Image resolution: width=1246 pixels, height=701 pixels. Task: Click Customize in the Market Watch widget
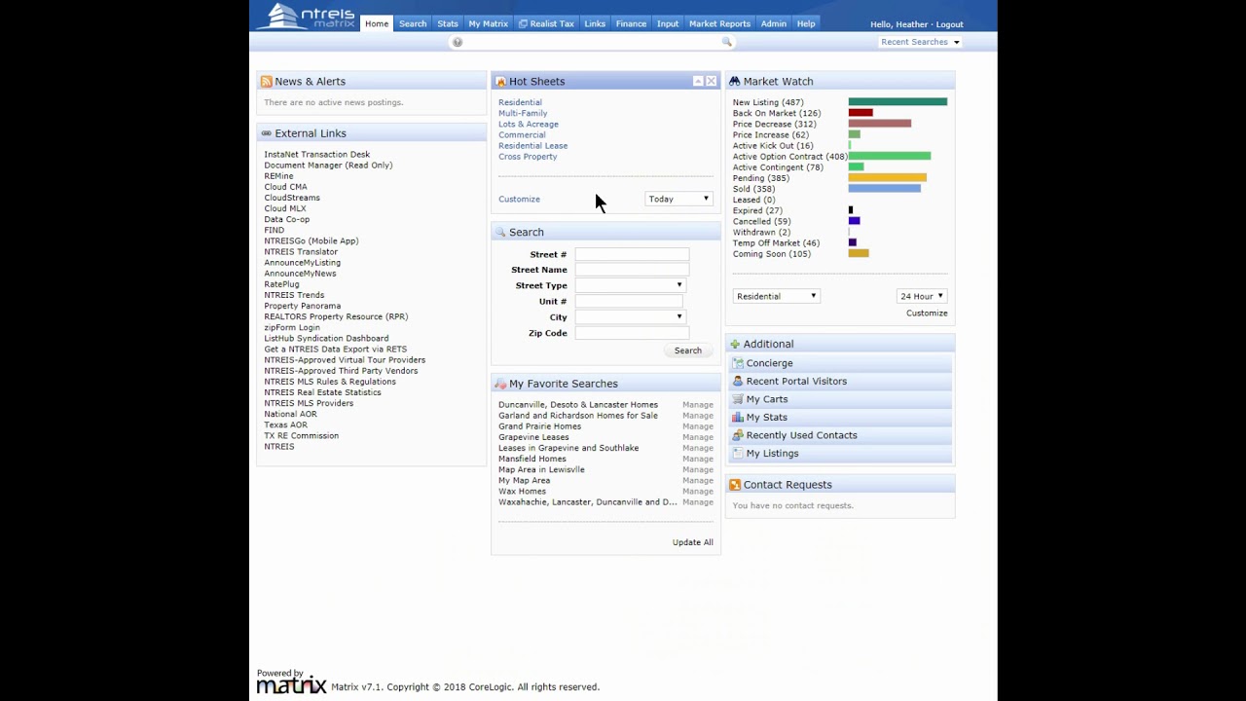(927, 313)
